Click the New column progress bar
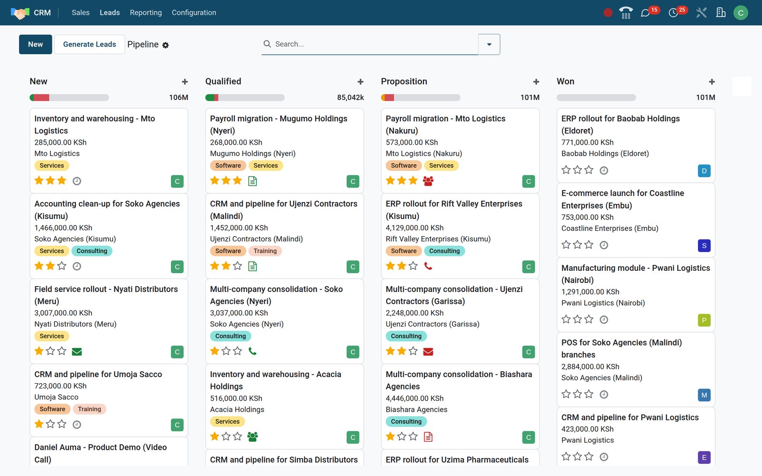762x476 pixels. (69, 98)
